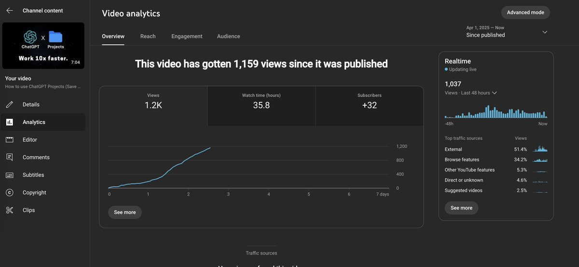Click the 34.2% value for Browse features
This screenshot has width=579, height=267.
coord(521,160)
